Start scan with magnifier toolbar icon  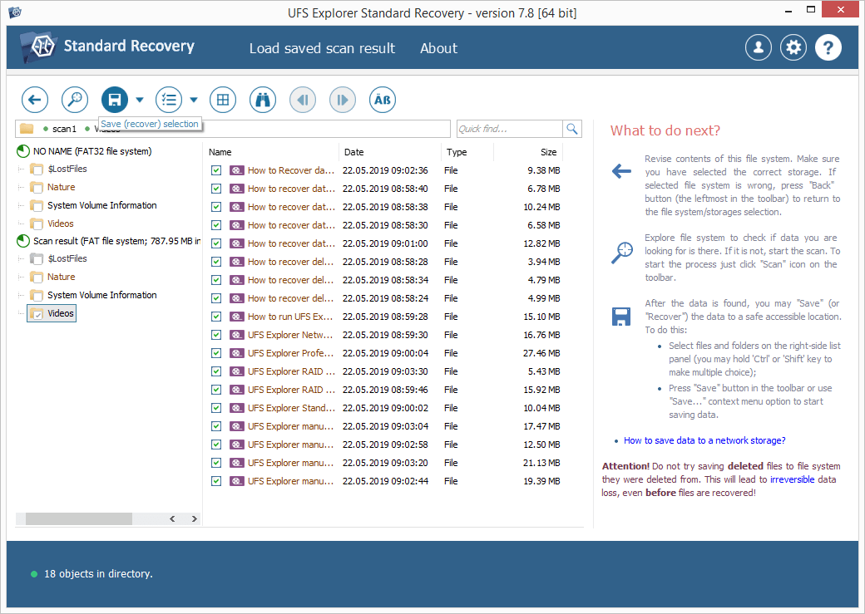click(75, 100)
